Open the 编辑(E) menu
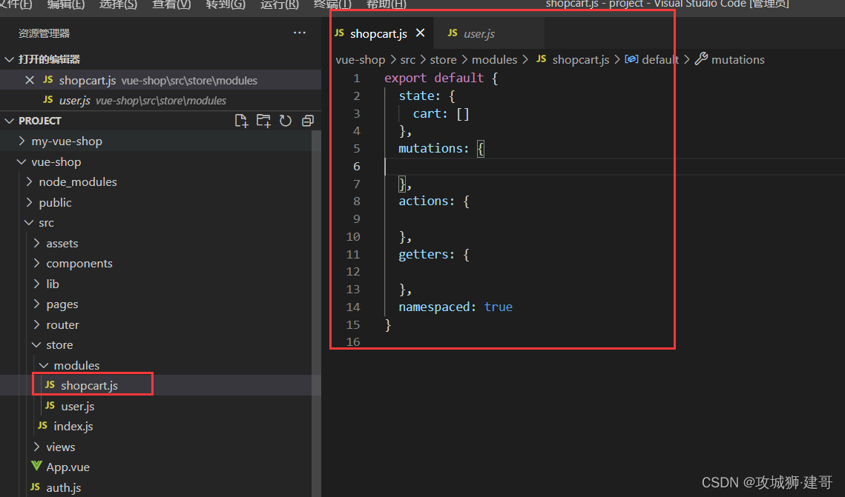Viewport: 845px width, 497px height. [66, 5]
